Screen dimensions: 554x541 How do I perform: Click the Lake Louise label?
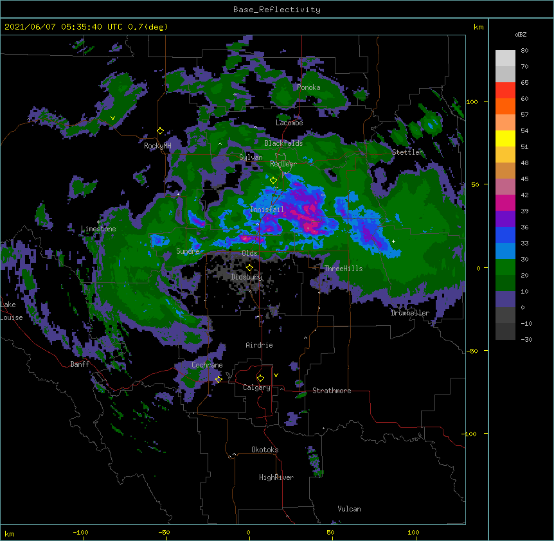pos(12,311)
